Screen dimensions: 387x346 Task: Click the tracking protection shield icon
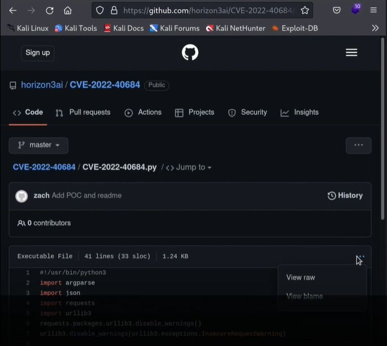pyautogui.click(x=99, y=10)
